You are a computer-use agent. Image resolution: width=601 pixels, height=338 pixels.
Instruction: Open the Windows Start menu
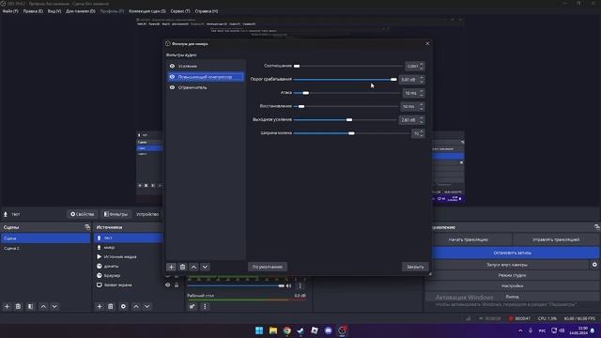pyautogui.click(x=259, y=330)
